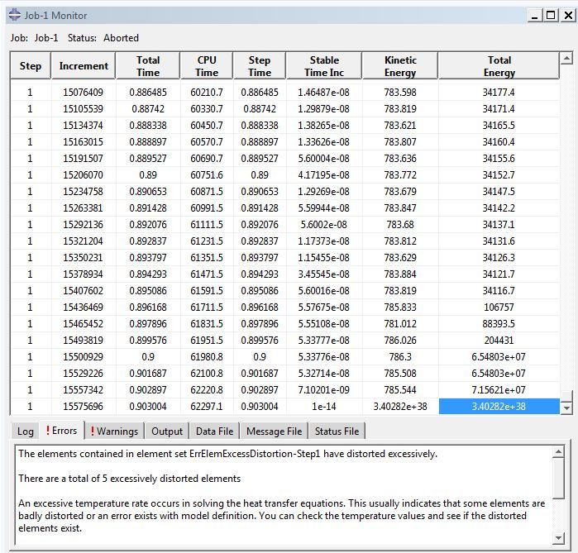This screenshot has height=553, width=578.
Task: Click table scrollbar up arrow
Action: pos(566,58)
